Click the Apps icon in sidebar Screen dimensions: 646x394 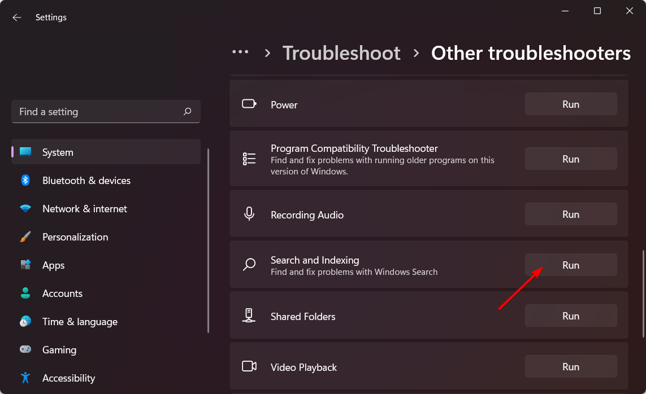coord(25,265)
